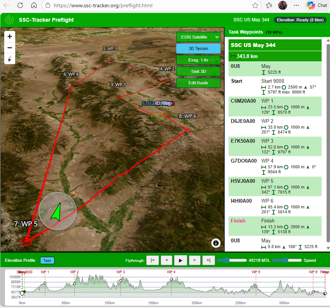Toggle the Task 3D display
330x308 pixels.
click(x=198, y=71)
